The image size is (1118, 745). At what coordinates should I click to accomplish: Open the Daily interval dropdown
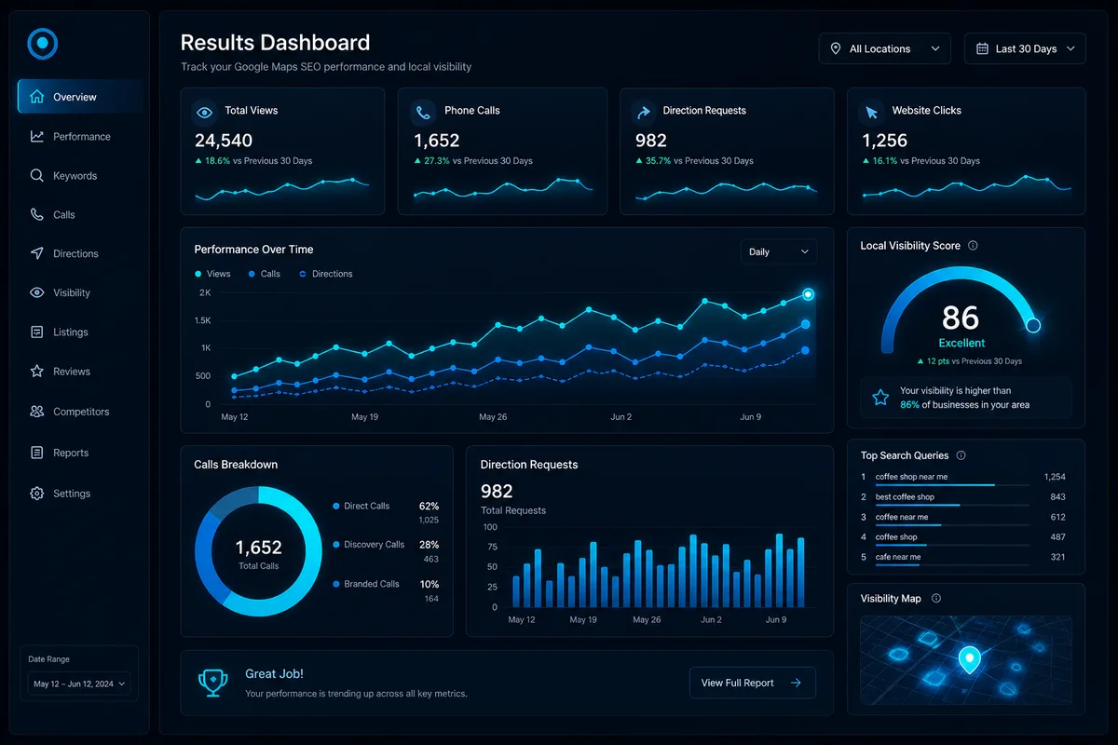click(779, 251)
